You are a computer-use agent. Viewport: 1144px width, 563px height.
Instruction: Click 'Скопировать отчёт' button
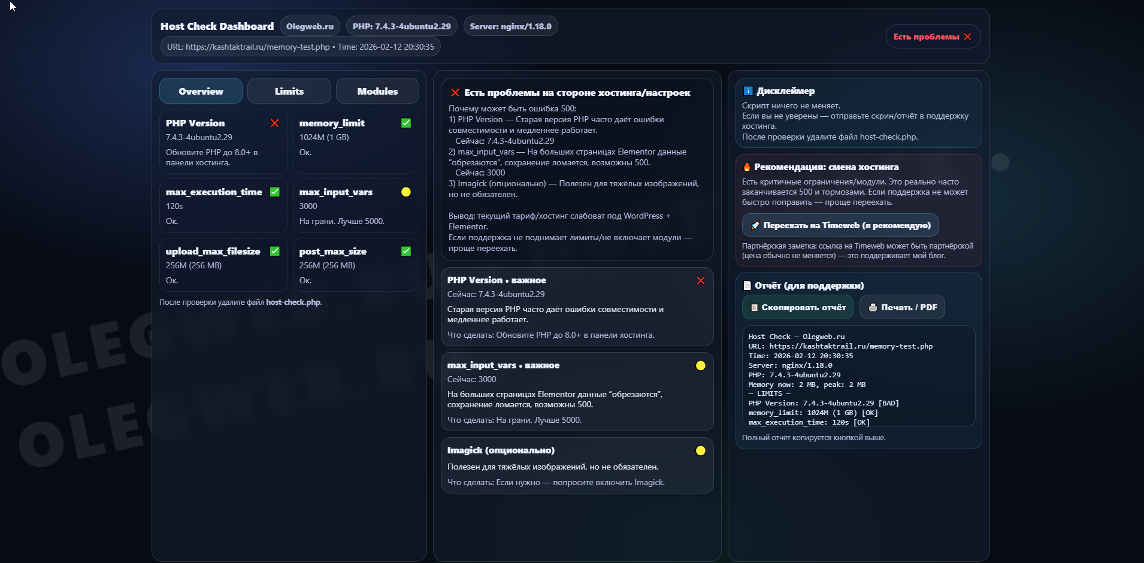point(798,307)
